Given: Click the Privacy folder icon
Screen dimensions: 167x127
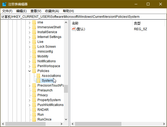Looking at the screenshot, I should tap(34, 95).
